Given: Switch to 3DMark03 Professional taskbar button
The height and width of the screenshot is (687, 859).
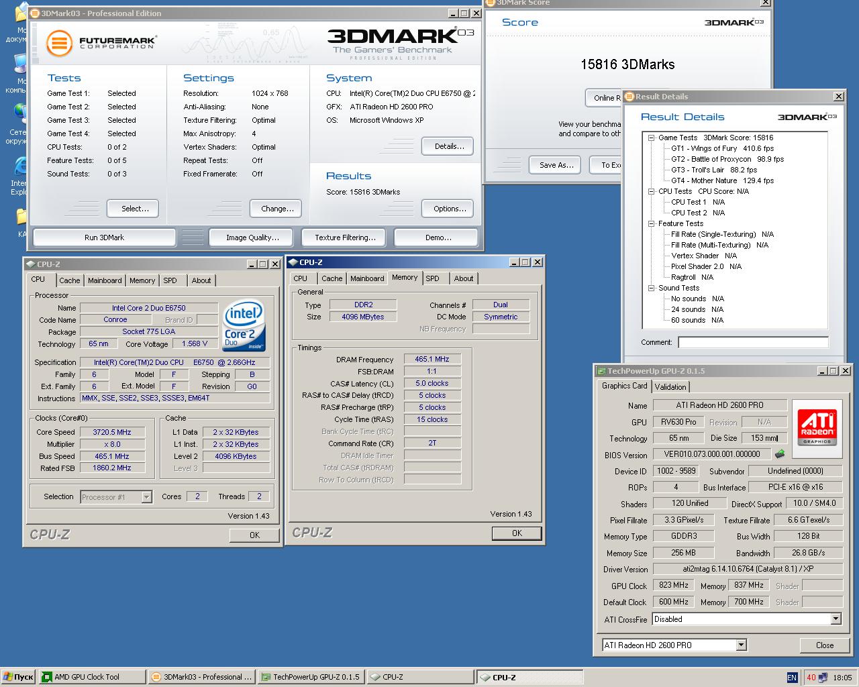Looking at the screenshot, I should 201,677.
